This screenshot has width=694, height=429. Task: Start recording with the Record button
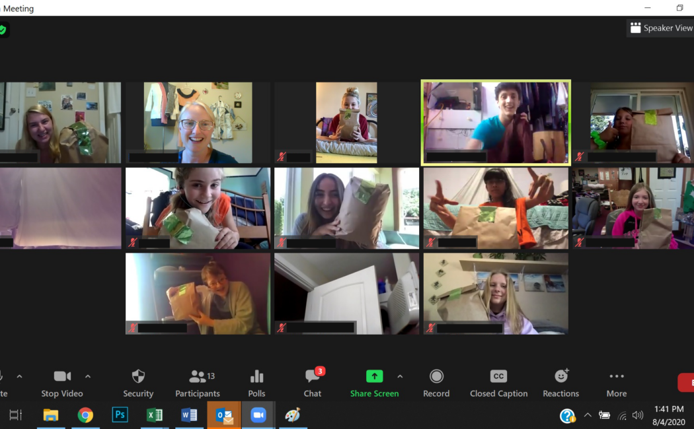tap(436, 383)
